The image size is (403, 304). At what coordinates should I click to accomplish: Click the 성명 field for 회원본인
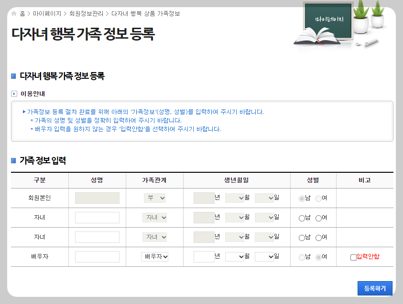click(97, 198)
